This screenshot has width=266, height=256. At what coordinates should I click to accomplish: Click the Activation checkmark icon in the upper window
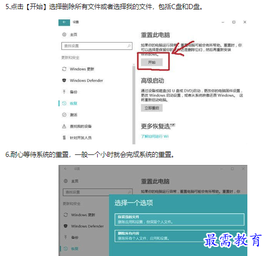(64, 115)
